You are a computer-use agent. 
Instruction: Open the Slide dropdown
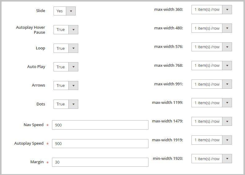click(65, 11)
